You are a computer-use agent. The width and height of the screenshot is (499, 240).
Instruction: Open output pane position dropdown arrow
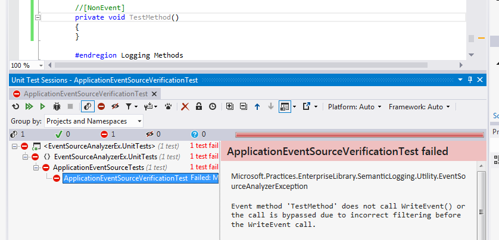(294, 107)
